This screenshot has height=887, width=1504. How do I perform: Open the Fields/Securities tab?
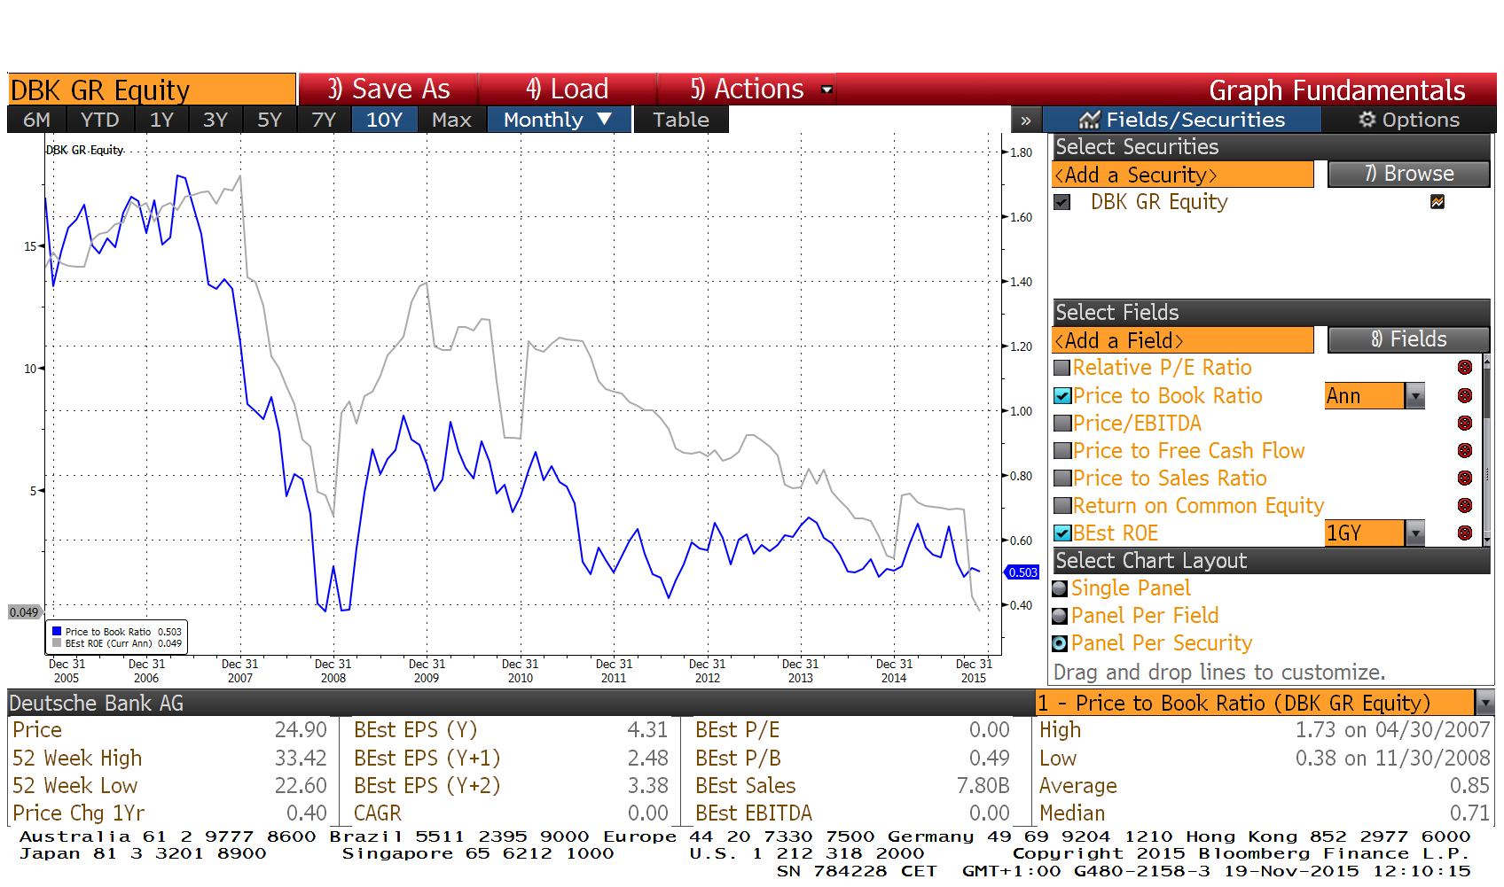pos(1182,120)
